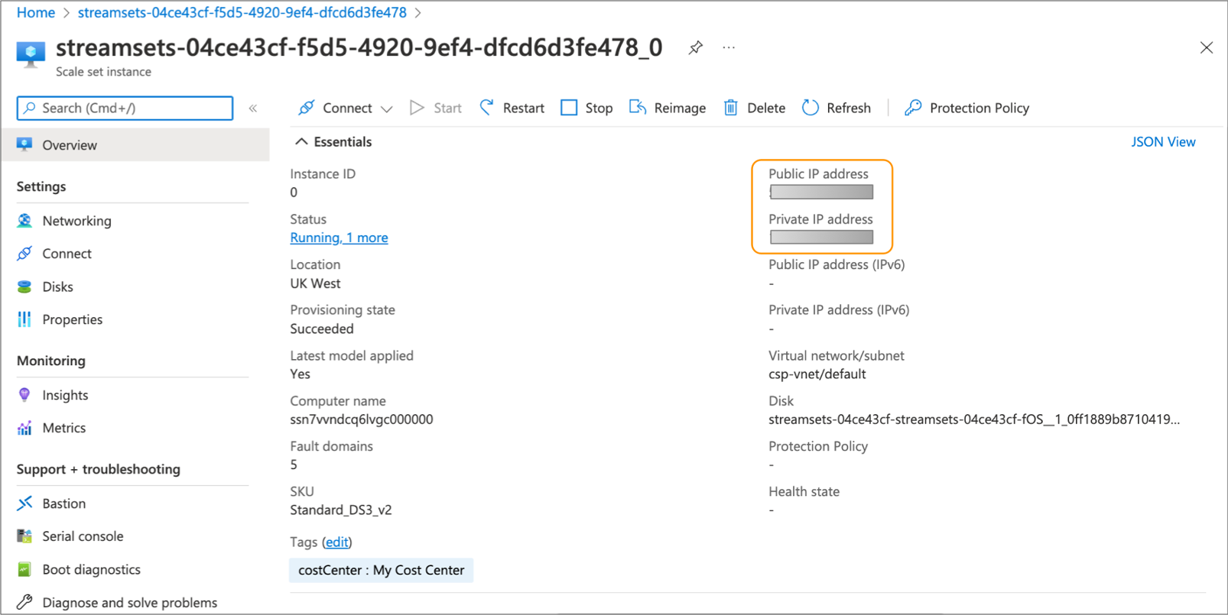Click the Bastion icon
This screenshot has height=615, width=1228.
tap(24, 503)
